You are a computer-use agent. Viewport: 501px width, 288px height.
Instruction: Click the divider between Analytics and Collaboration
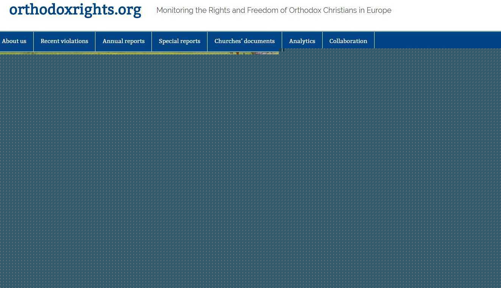(322, 40)
